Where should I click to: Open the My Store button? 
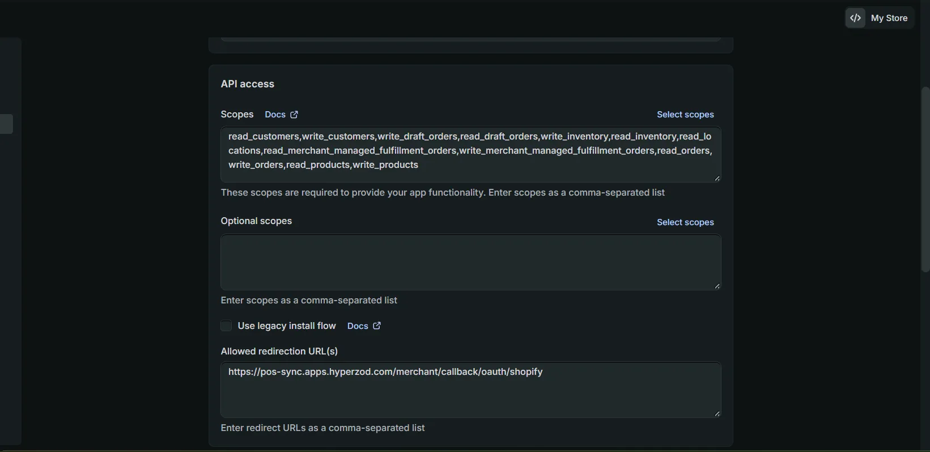pyautogui.click(x=880, y=18)
